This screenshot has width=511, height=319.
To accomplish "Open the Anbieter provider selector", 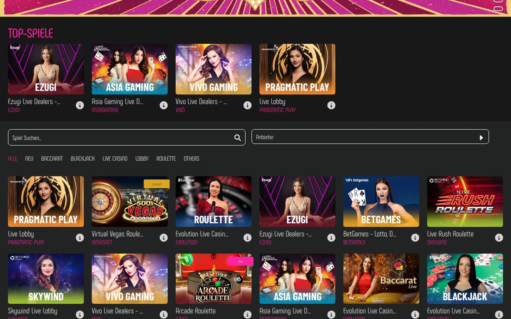I will 370,137.
